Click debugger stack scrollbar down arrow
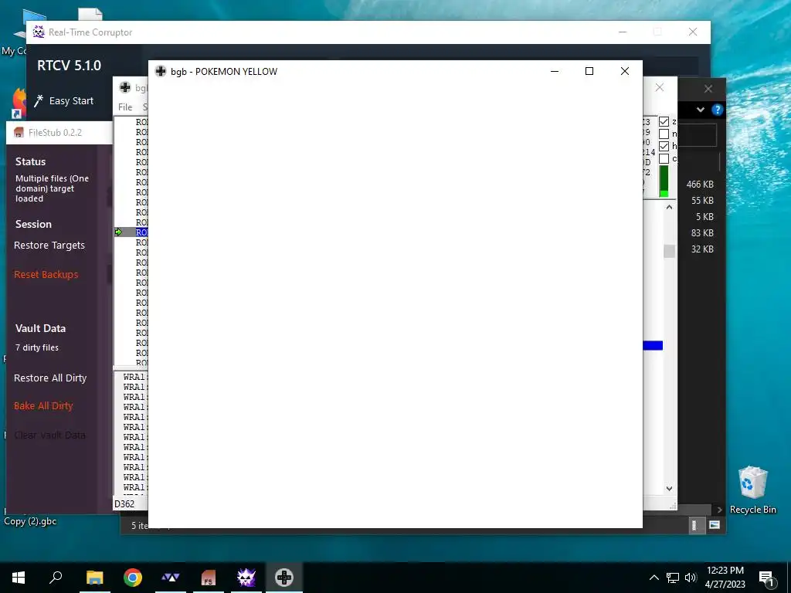Screen dimensions: 791x593 click(x=669, y=488)
